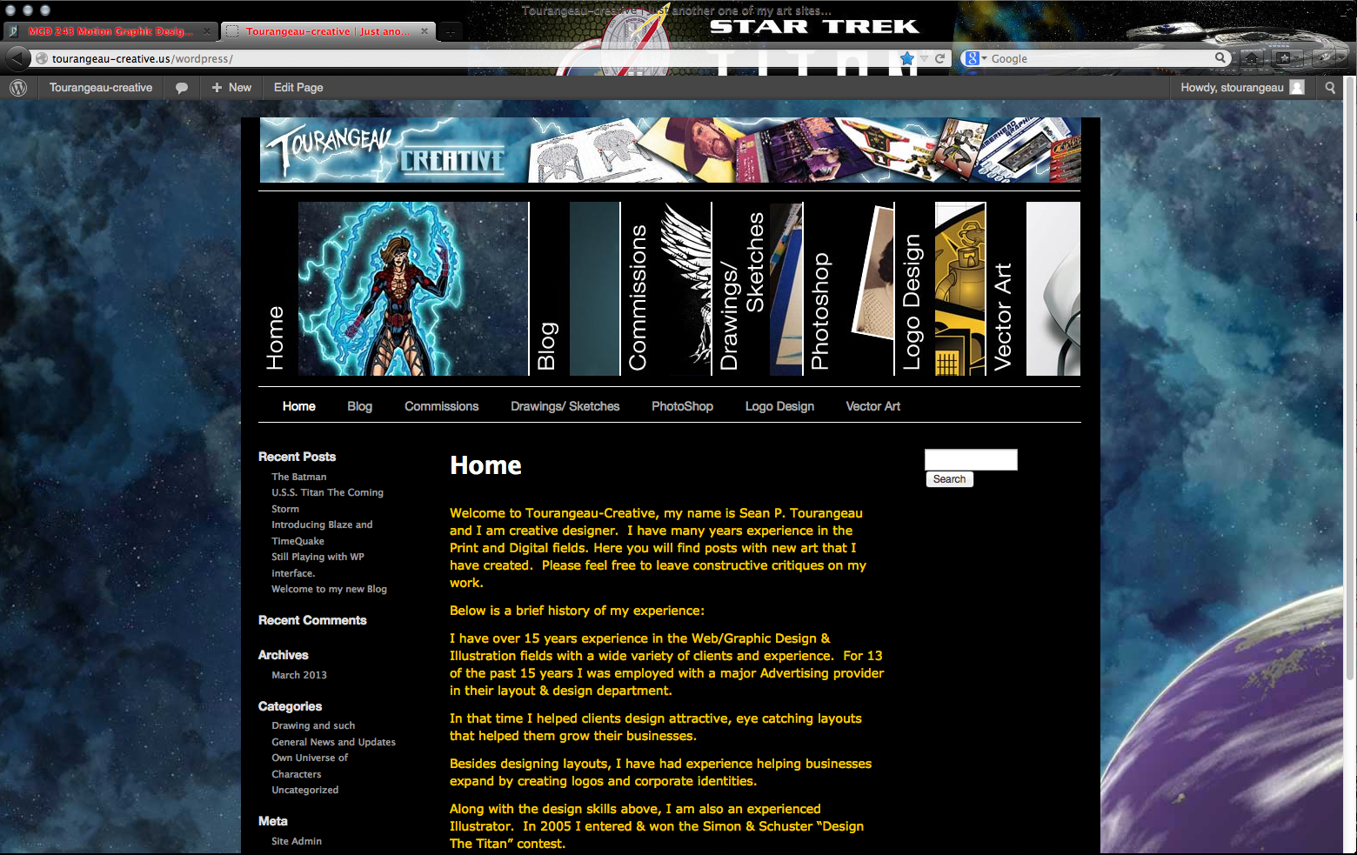The width and height of the screenshot is (1357, 855).
Task: Click the magnifier in Google search box
Action: point(1221,58)
